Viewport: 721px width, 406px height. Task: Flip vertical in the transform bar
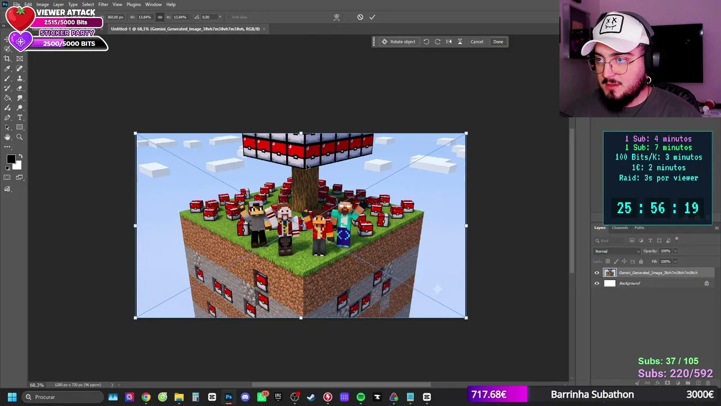(x=460, y=42)
